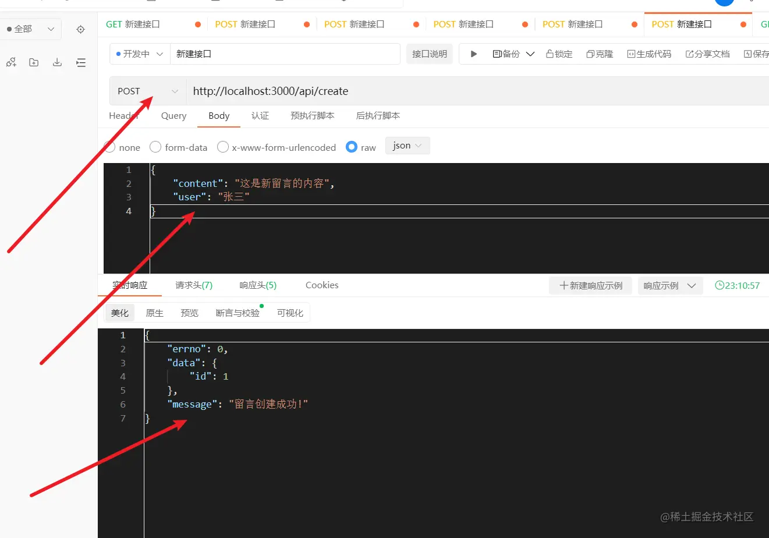Switch to the 实时响应 tab
This screenshot has height=538, width=769.
click(x=130, y=285)
